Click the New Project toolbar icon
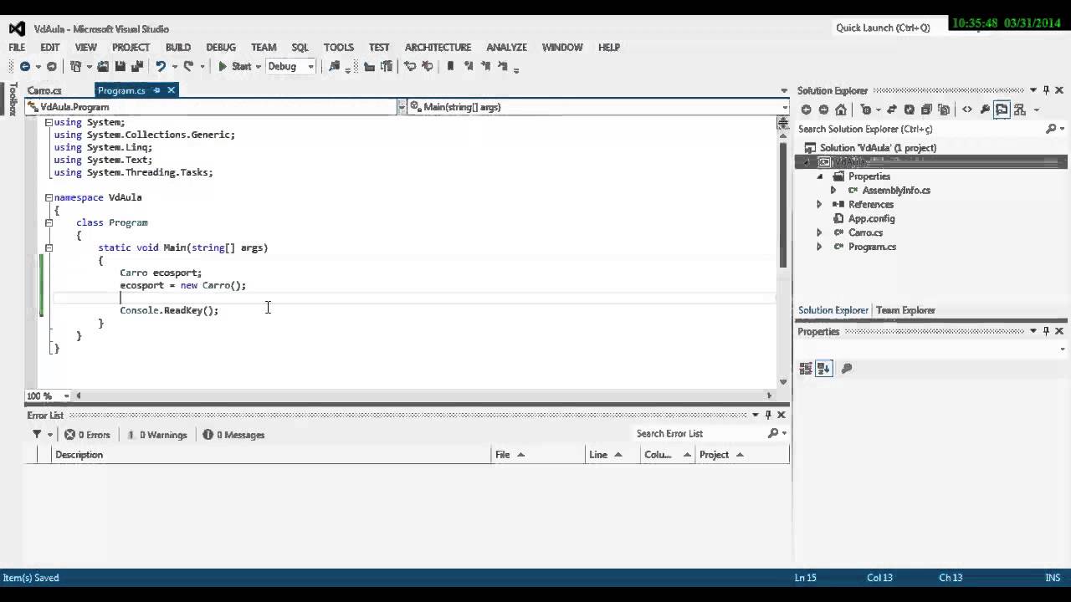This screenshot has width=1071, height=602. (x=75, y=67)
